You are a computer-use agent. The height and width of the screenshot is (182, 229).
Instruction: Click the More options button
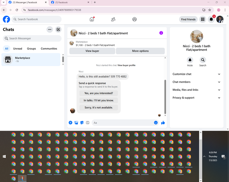click(x=140, y=51)
